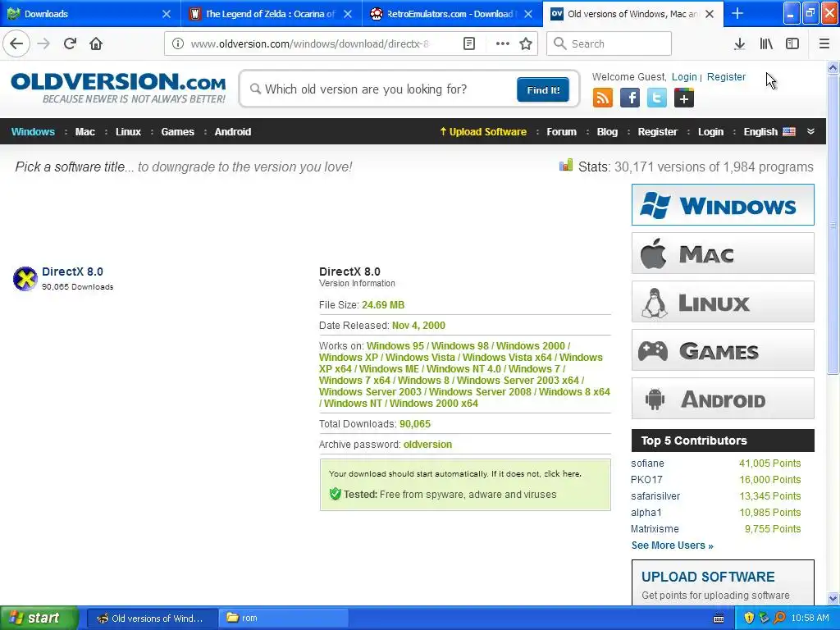Bookmark this page with the star

[x=526, y=43]
